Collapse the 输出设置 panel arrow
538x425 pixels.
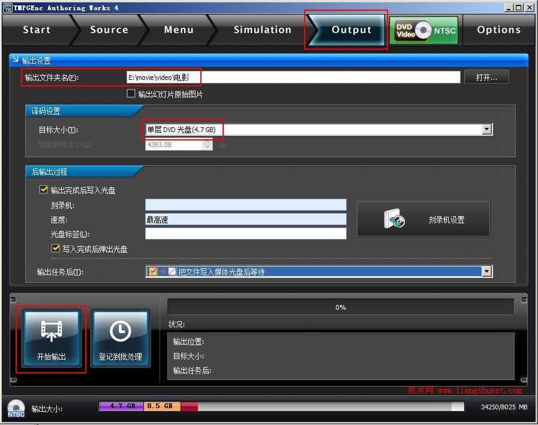[x=15, y=60]
